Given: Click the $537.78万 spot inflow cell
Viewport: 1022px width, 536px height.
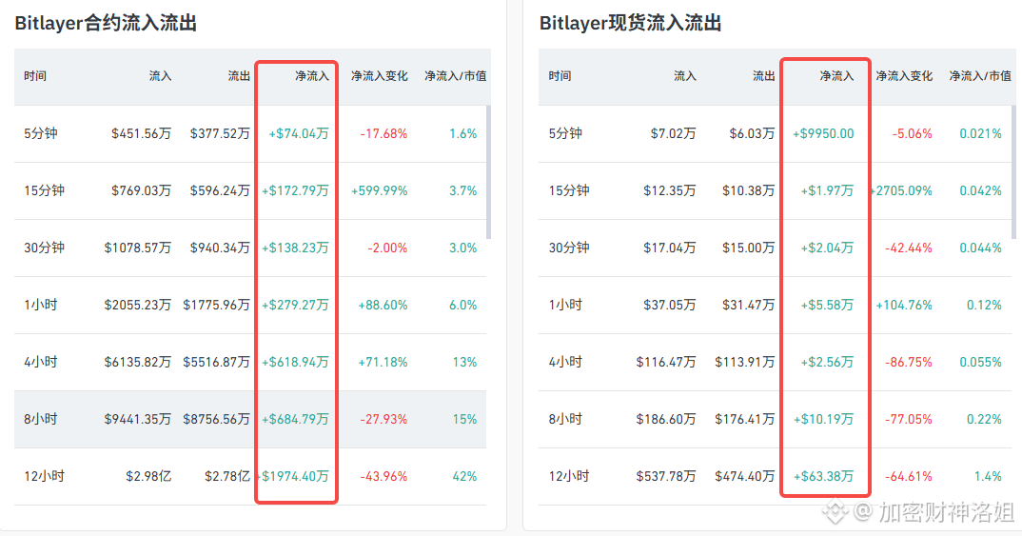Looking at the screenshot, I should 666,477.
